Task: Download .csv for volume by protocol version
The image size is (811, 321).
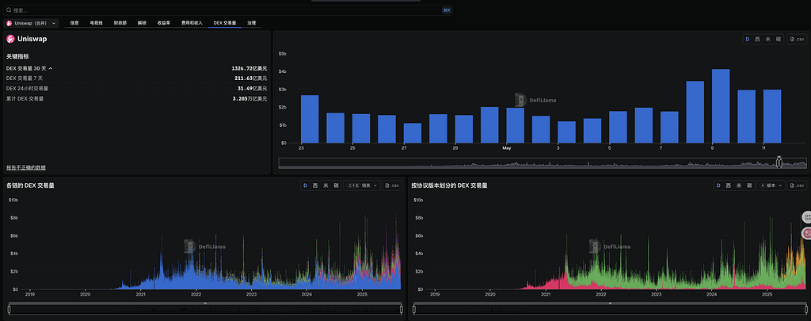Action: point(796,185)
